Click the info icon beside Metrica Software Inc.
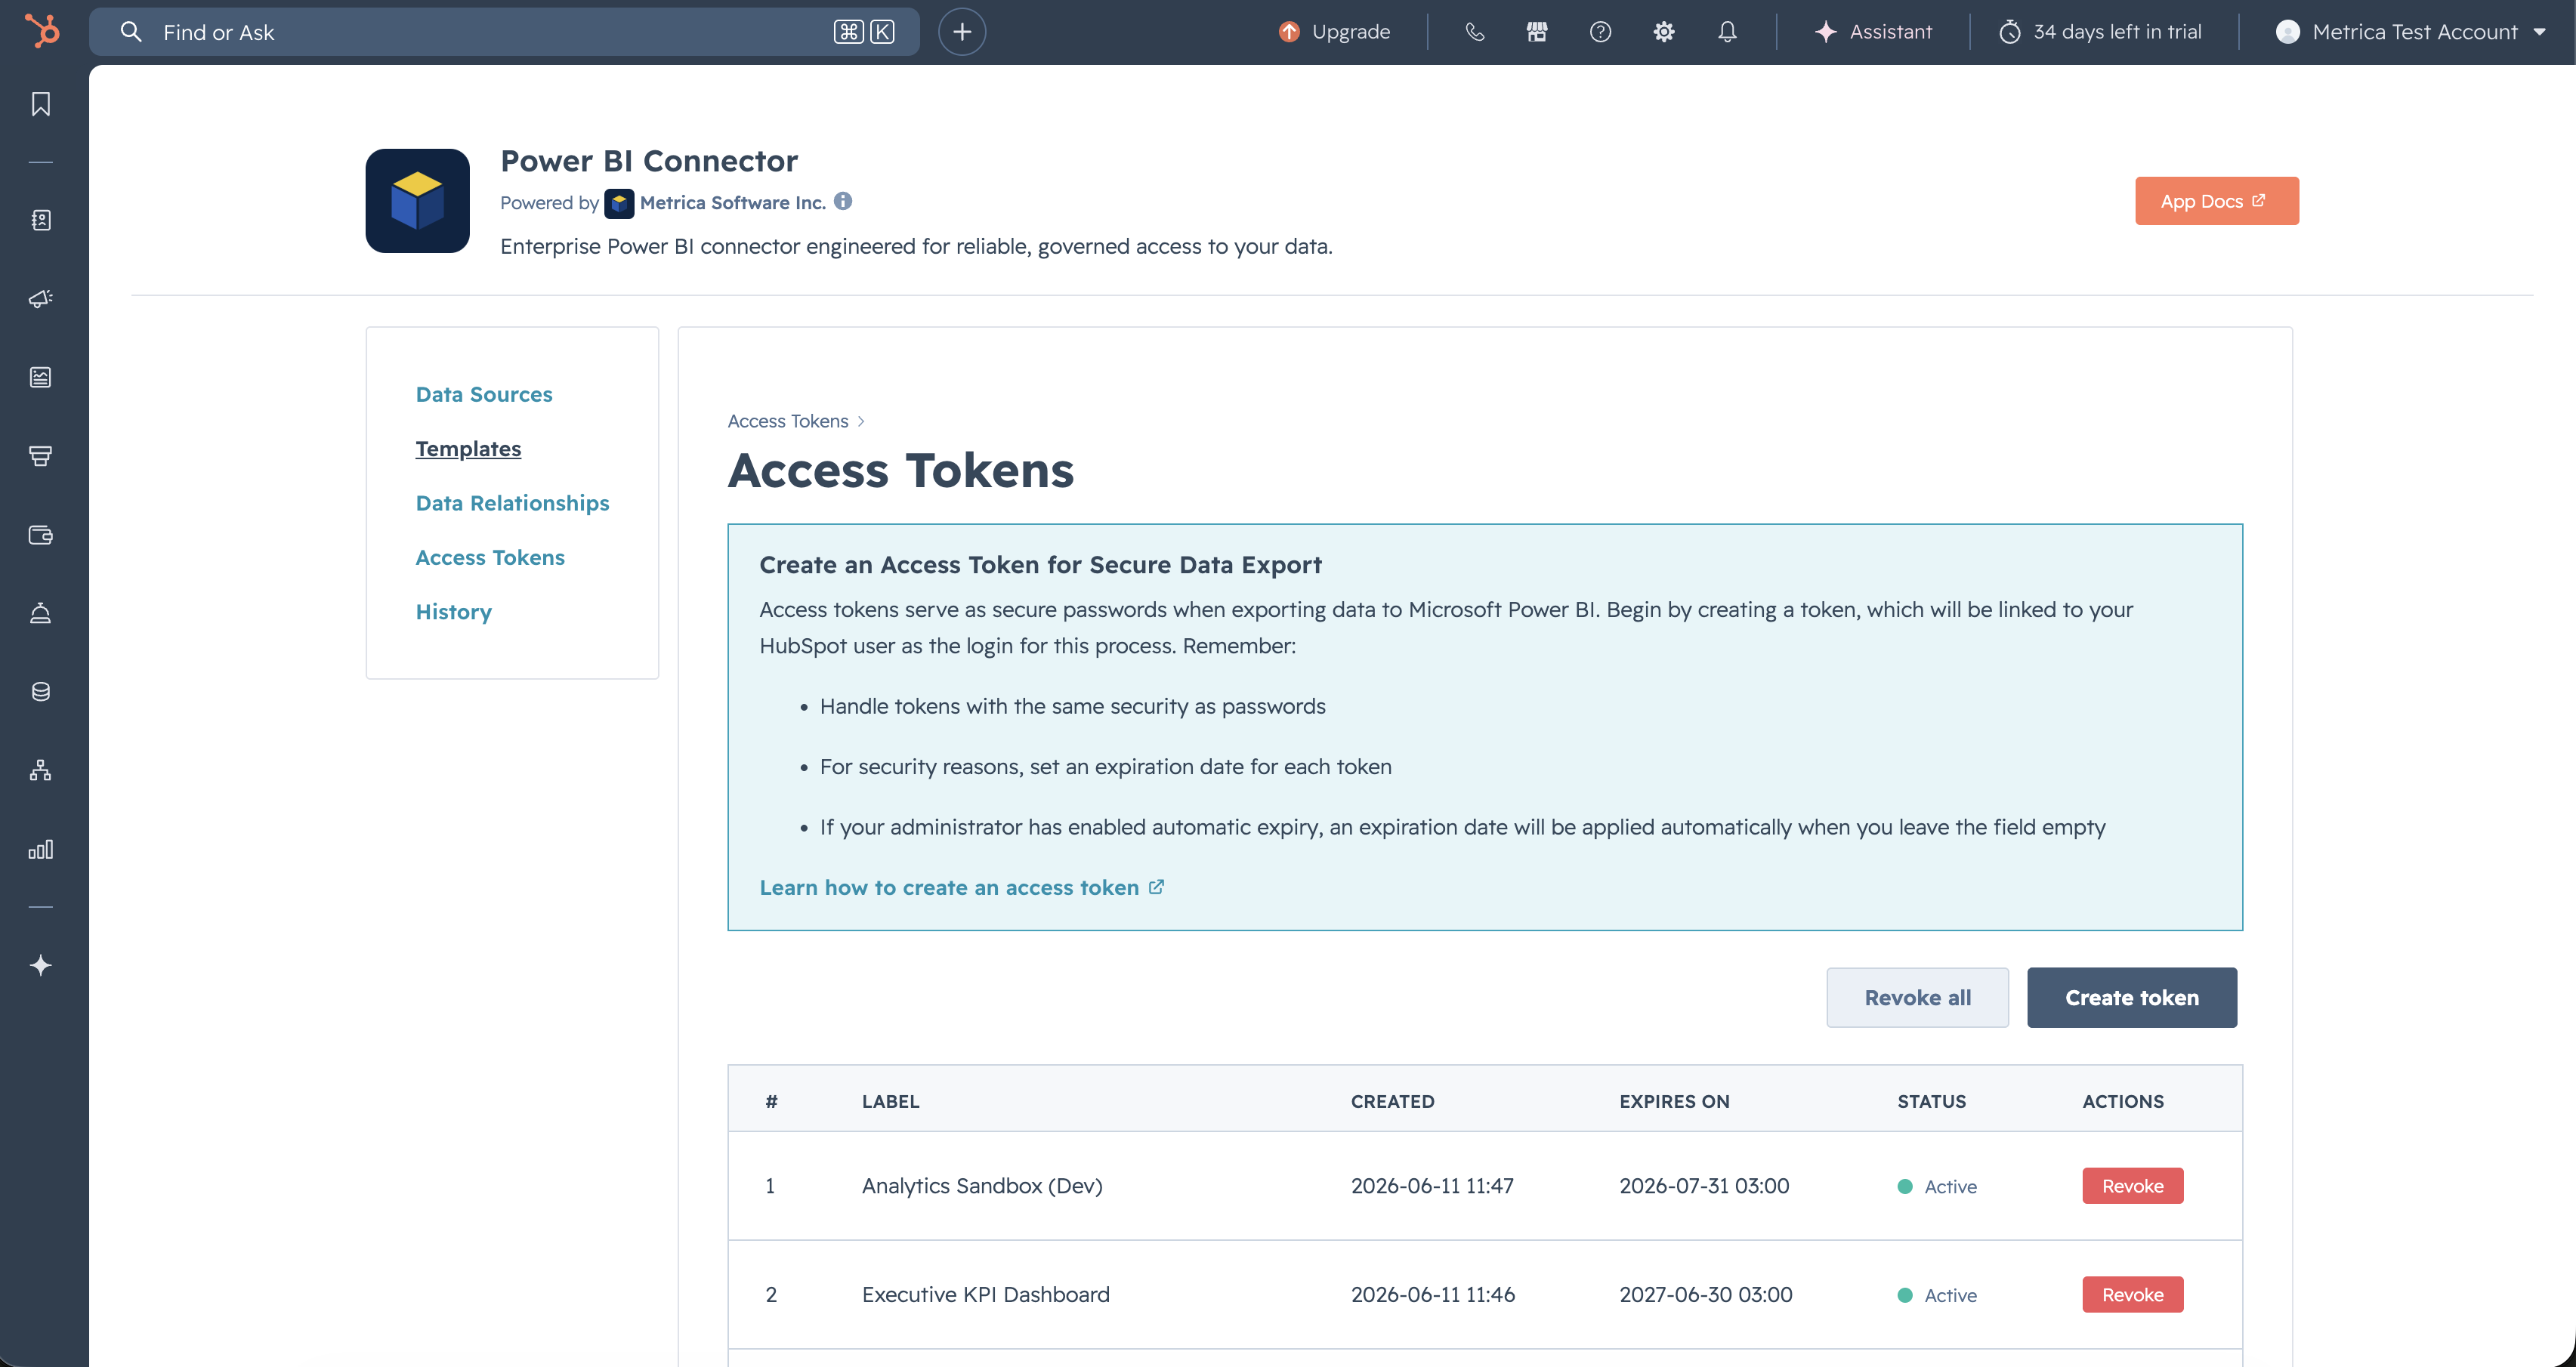The width and height of the screenshot is (2576, 1367). pyautogui.click(x=843, y=201)
